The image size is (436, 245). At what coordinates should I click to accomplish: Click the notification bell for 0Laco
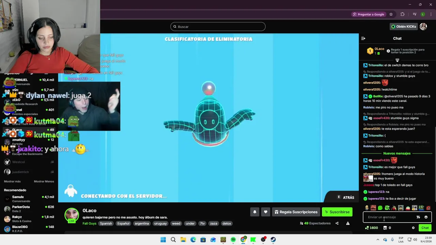[254, 212]
